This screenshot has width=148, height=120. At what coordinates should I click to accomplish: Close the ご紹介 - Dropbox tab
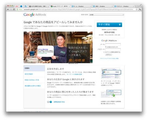pyautogui.click(x=112, y=6)
